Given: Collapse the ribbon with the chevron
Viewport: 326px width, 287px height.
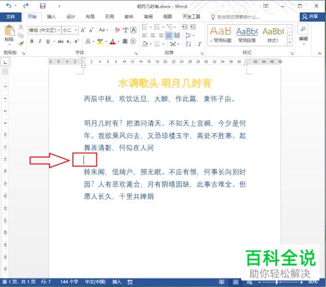Looking at the screenshot, I should tap(319, 53).
